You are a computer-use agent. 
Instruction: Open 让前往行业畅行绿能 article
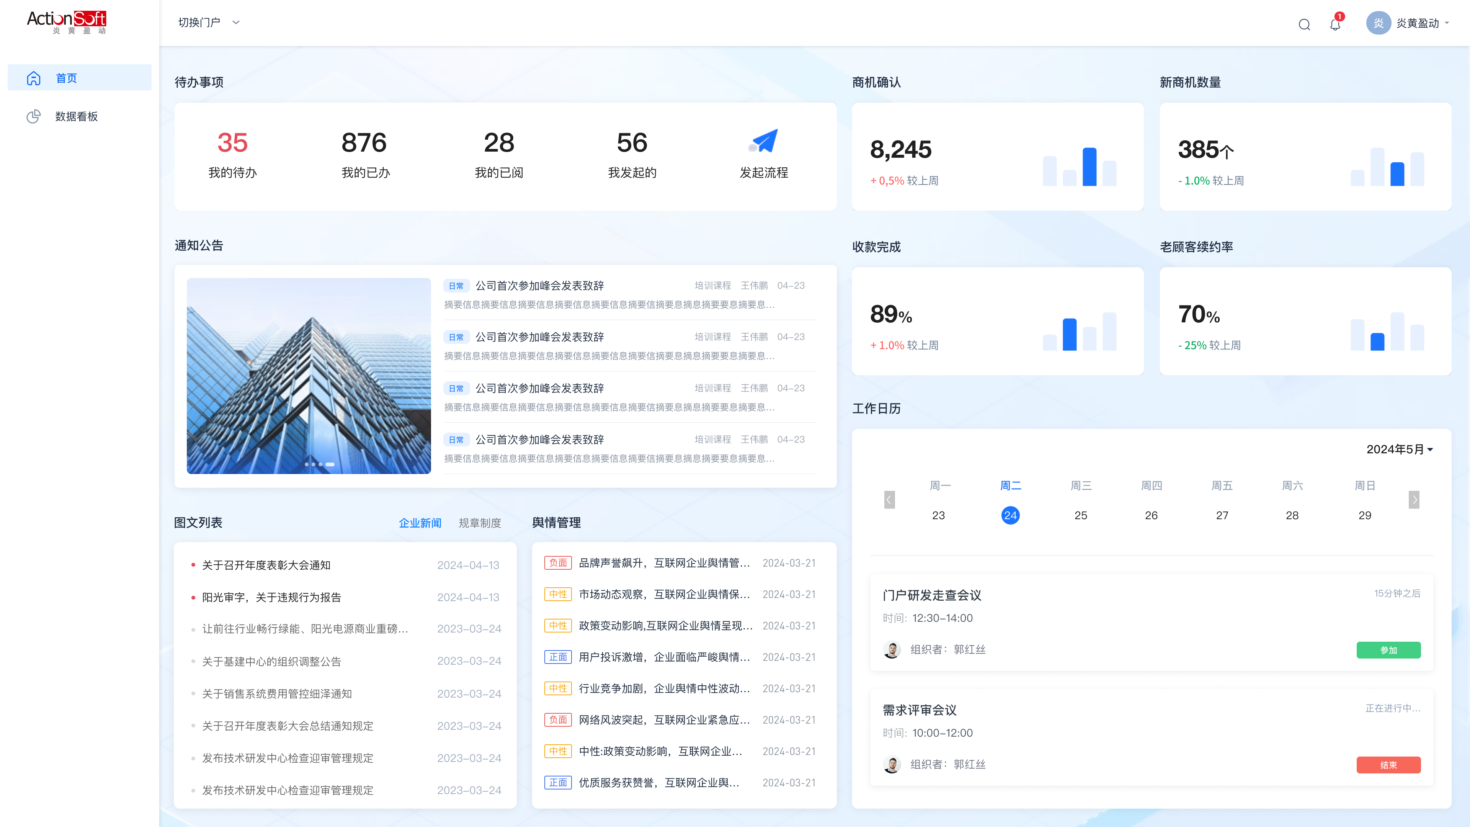[305, 629]
